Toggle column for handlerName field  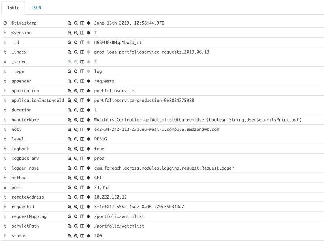pyautogui.click(x=82, y=119)
